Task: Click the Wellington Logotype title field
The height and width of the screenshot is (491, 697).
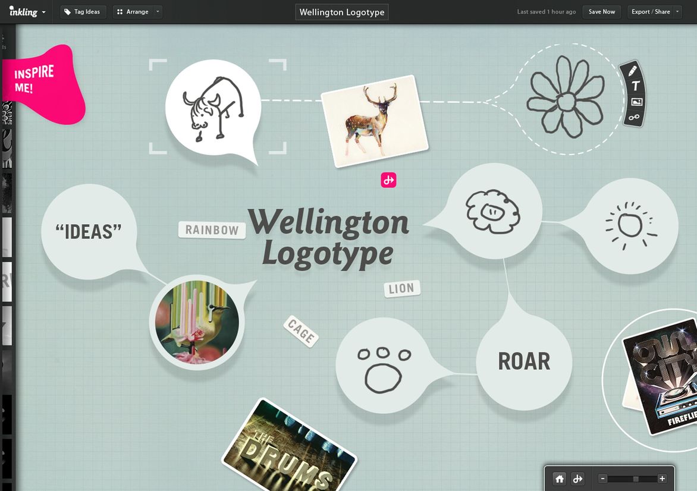Action: point(342,12)
